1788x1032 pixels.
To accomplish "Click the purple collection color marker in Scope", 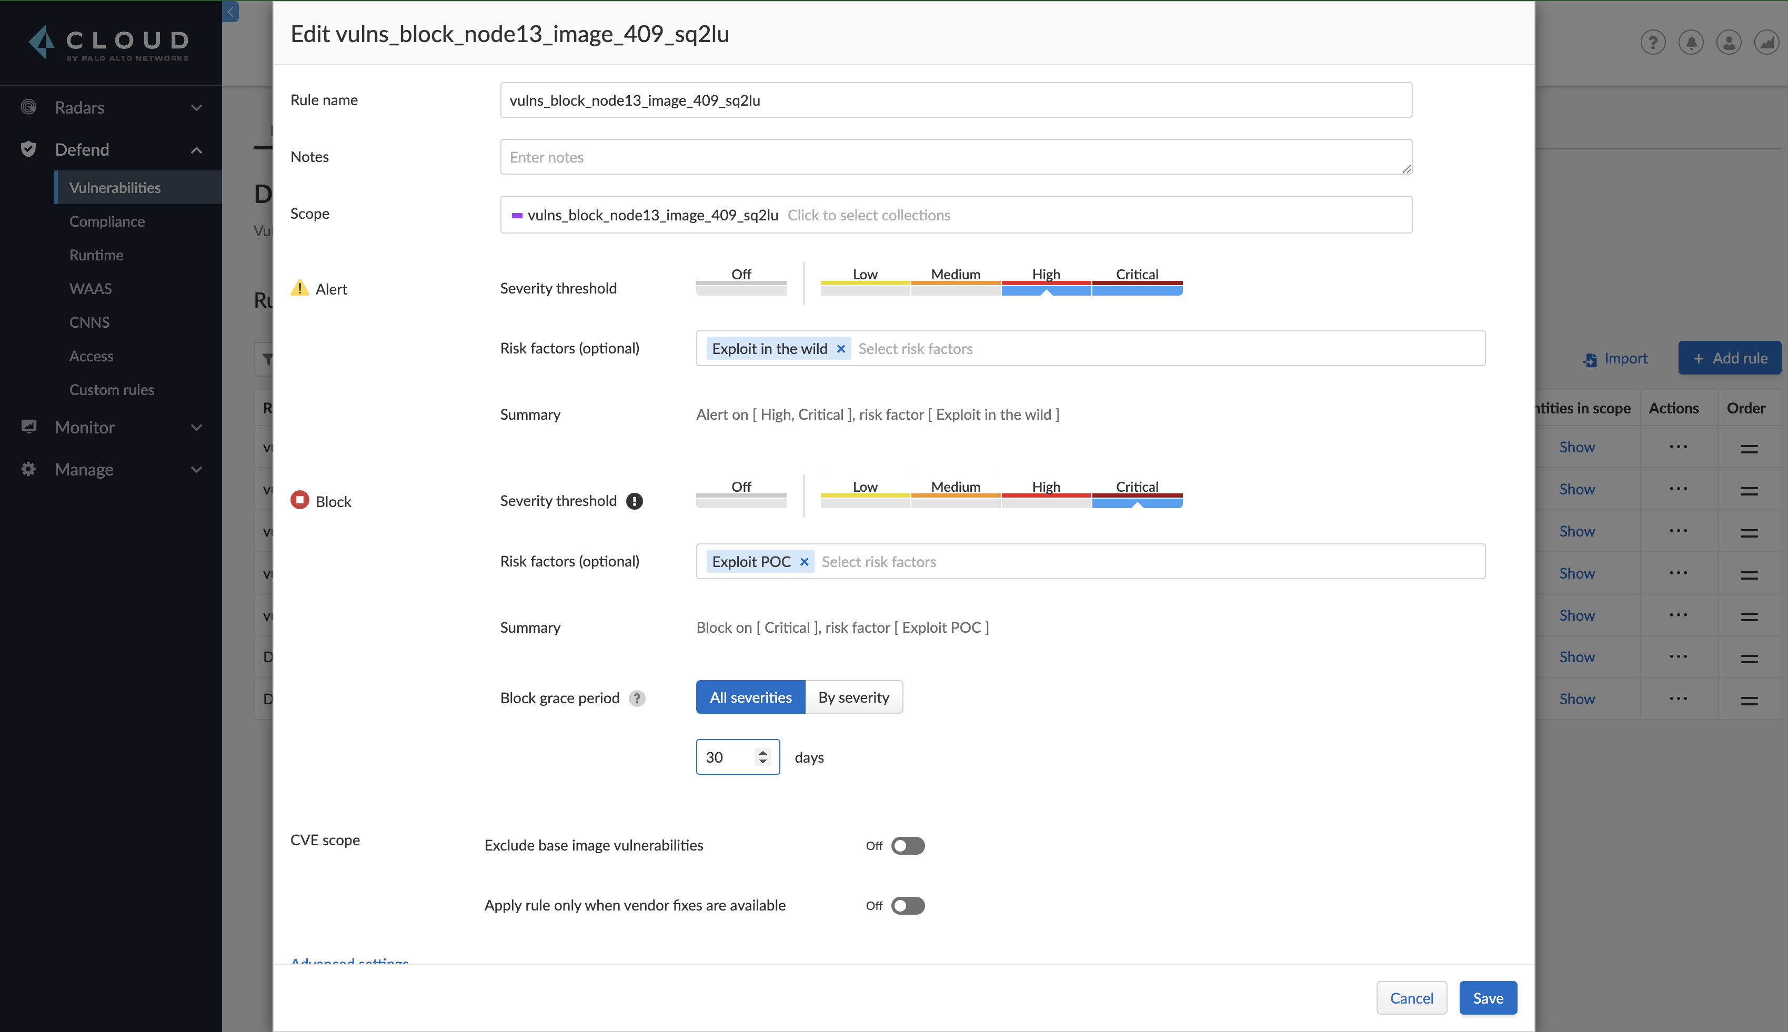I will [517, 216].
